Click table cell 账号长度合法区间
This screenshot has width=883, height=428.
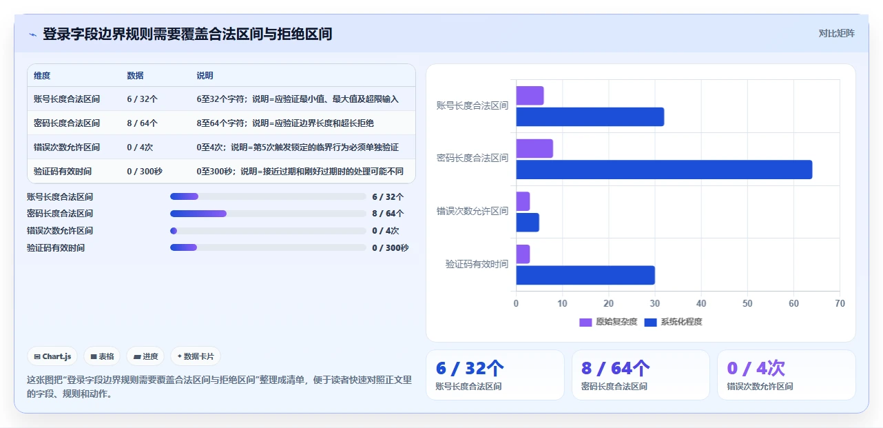[x=67, y=99]
